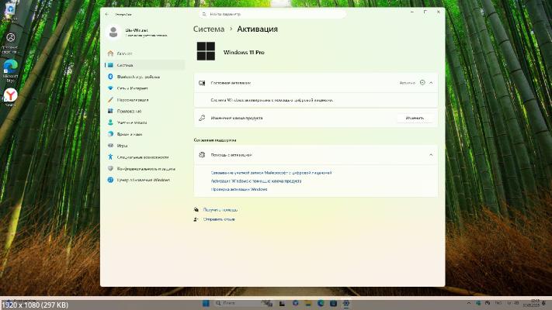Image resolution: width=552 pixels, height=310 pixels.
Task: Collapse the Activation state section
Action: 431,82
